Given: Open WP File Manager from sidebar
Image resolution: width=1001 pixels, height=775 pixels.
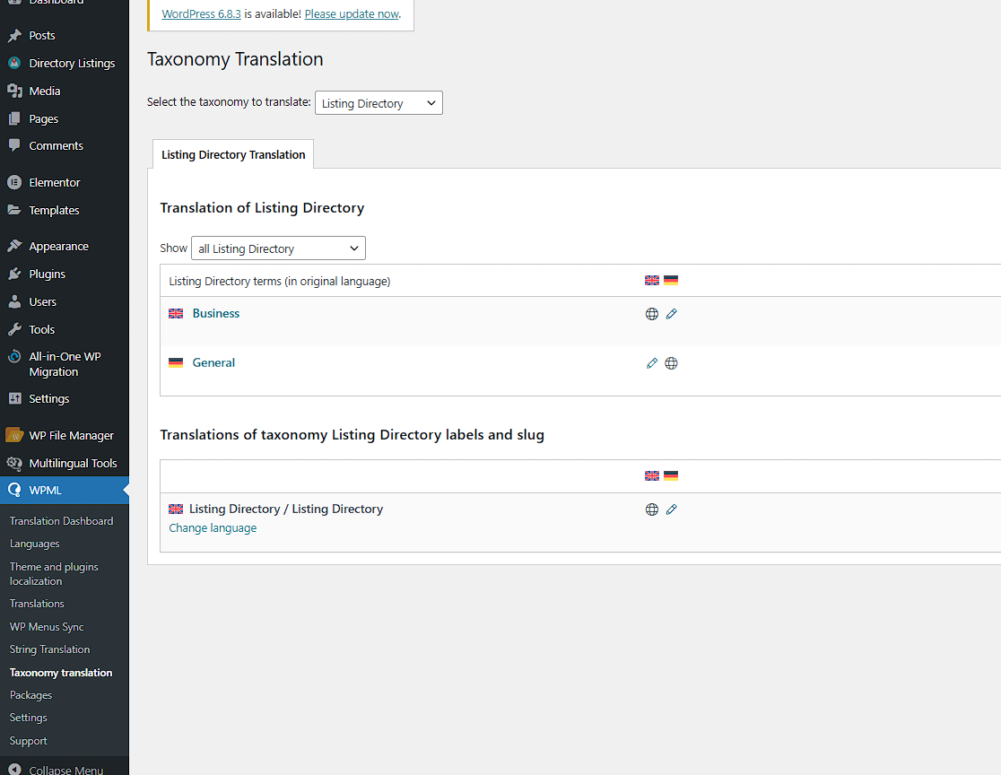Looking at the screenshot, I should (x=71, y=436).
